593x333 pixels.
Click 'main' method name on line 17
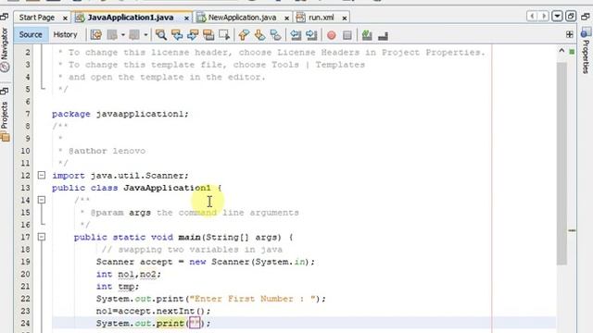click(189, 237)
